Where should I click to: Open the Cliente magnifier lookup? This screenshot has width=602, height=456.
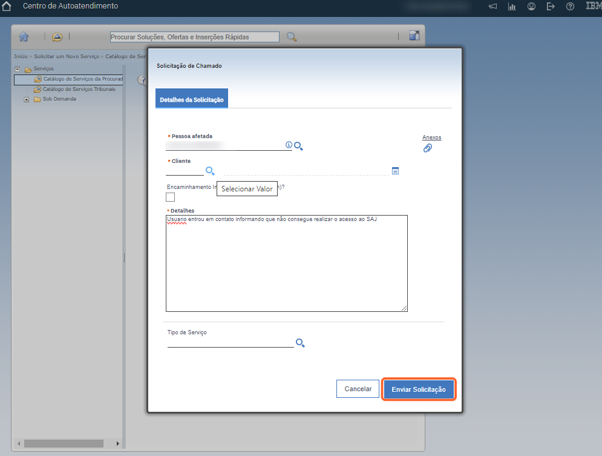pyautogui.click(x=210, y=171)
